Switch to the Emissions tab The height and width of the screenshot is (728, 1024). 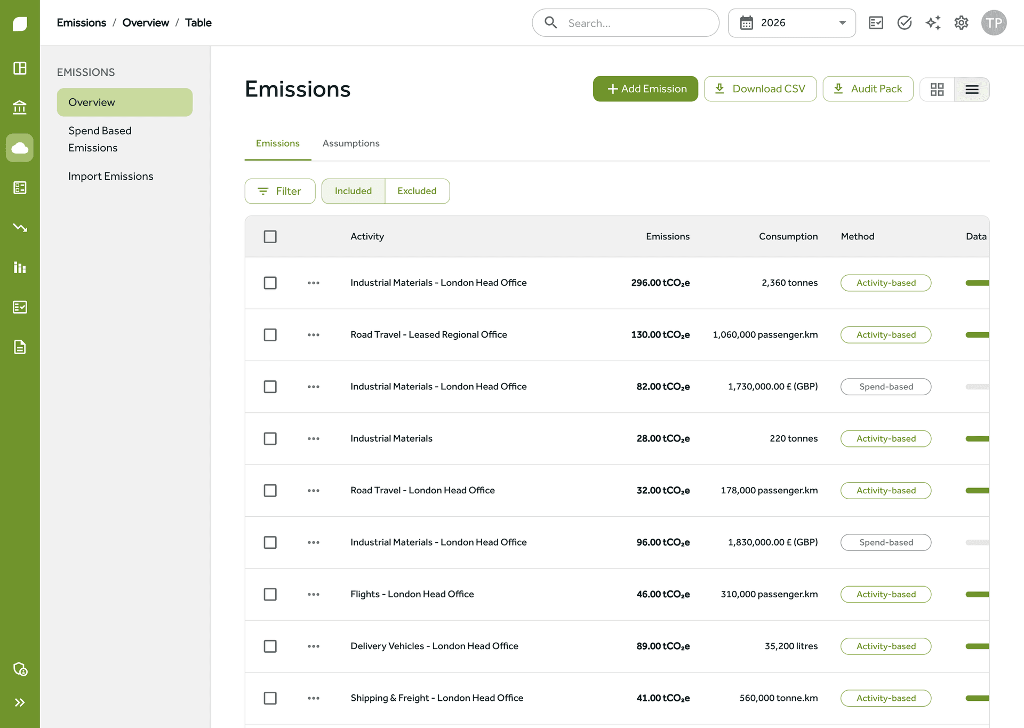click(x=278, y=143)
